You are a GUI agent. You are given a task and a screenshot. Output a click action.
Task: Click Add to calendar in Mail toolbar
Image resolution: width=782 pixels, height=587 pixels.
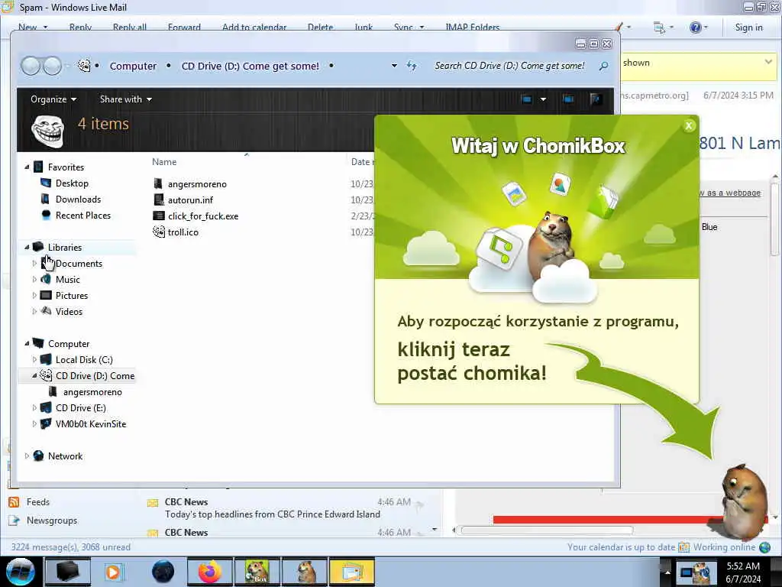coord(254,28)
